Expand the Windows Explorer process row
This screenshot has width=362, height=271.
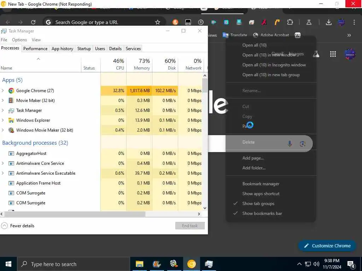(x=3, y=120)
